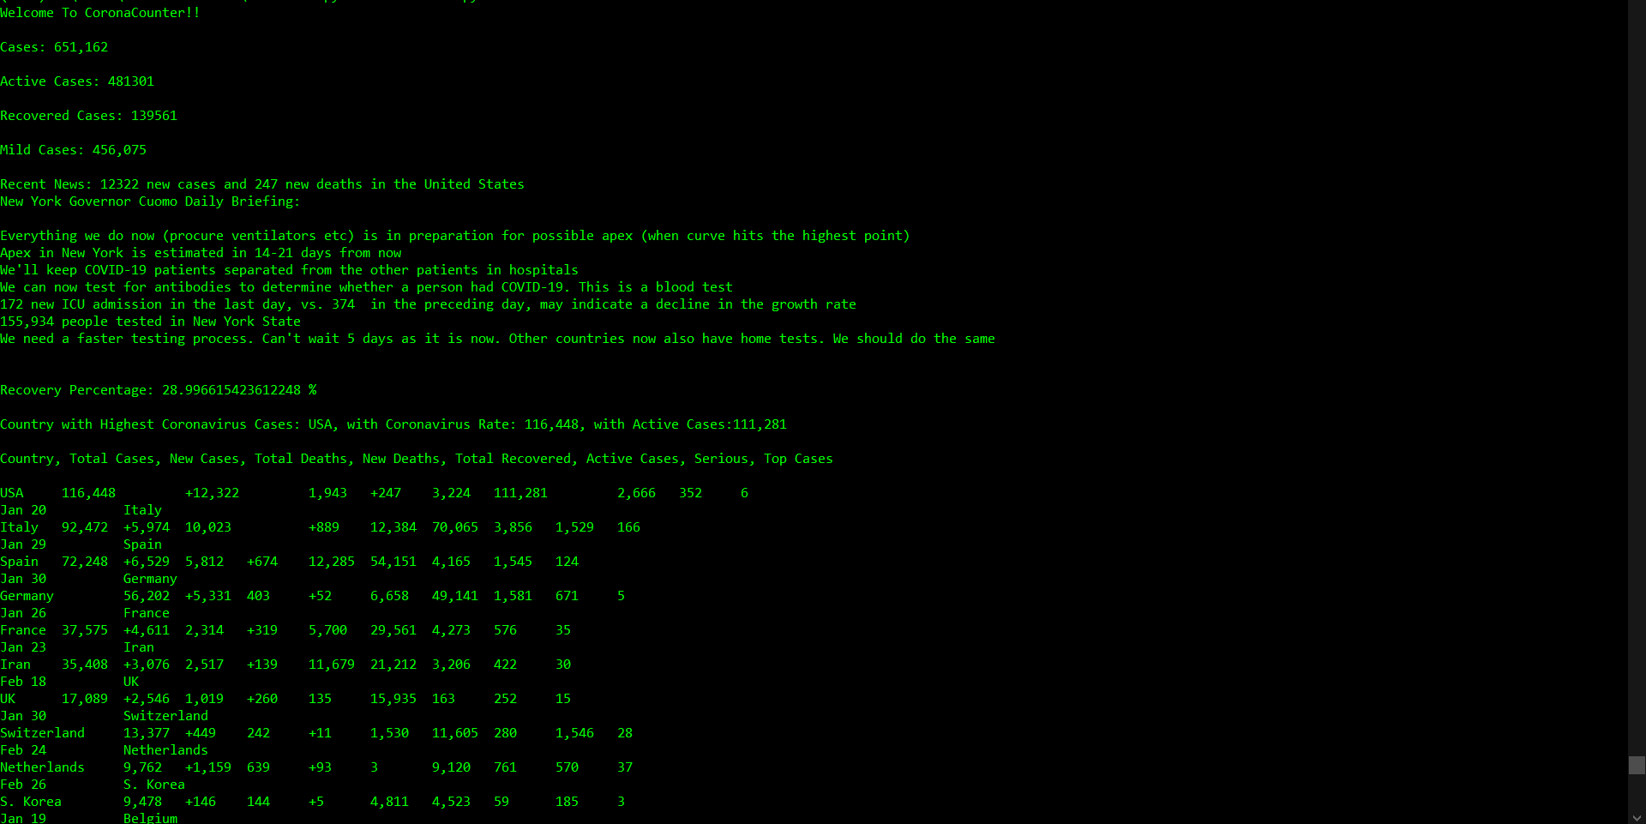Click the 'Recovery Percentage: 28.996615423612248 %' line
This screenshot has height=824, width=1646.
(x=159, y=390)
